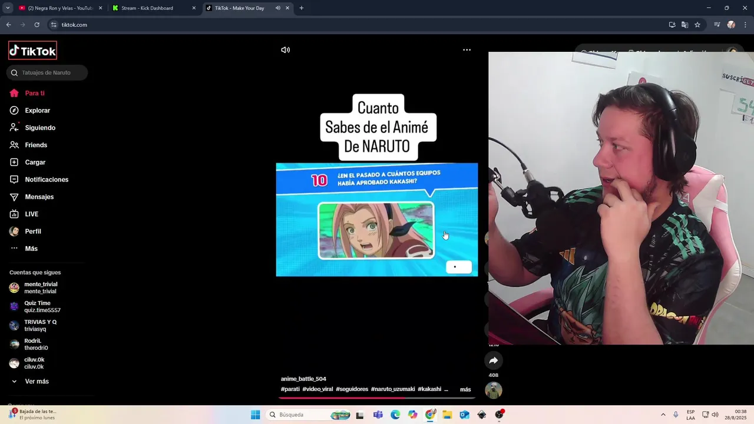
Task: Mute the TikTok video sound
Action: (285, 50)
